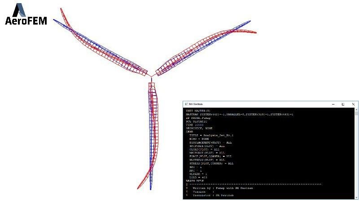Click the rotor hub where the blades meet
Image resolution: width=359 pixels, height=201 pixels.
[151, 76]
